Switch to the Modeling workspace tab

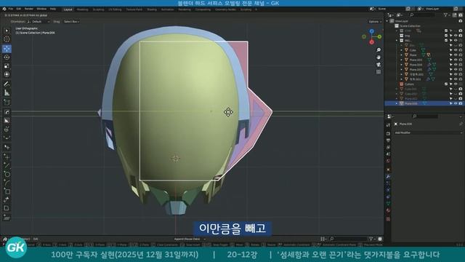tap(82, 9)
